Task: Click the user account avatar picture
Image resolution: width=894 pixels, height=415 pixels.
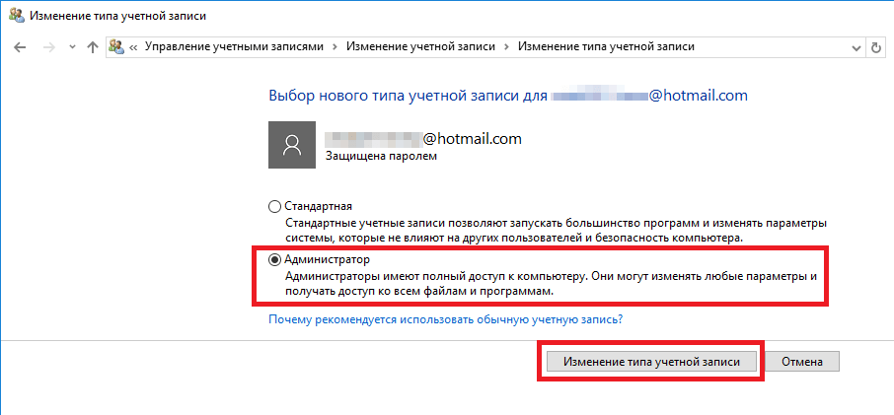Action: click(x=292, y=145)
